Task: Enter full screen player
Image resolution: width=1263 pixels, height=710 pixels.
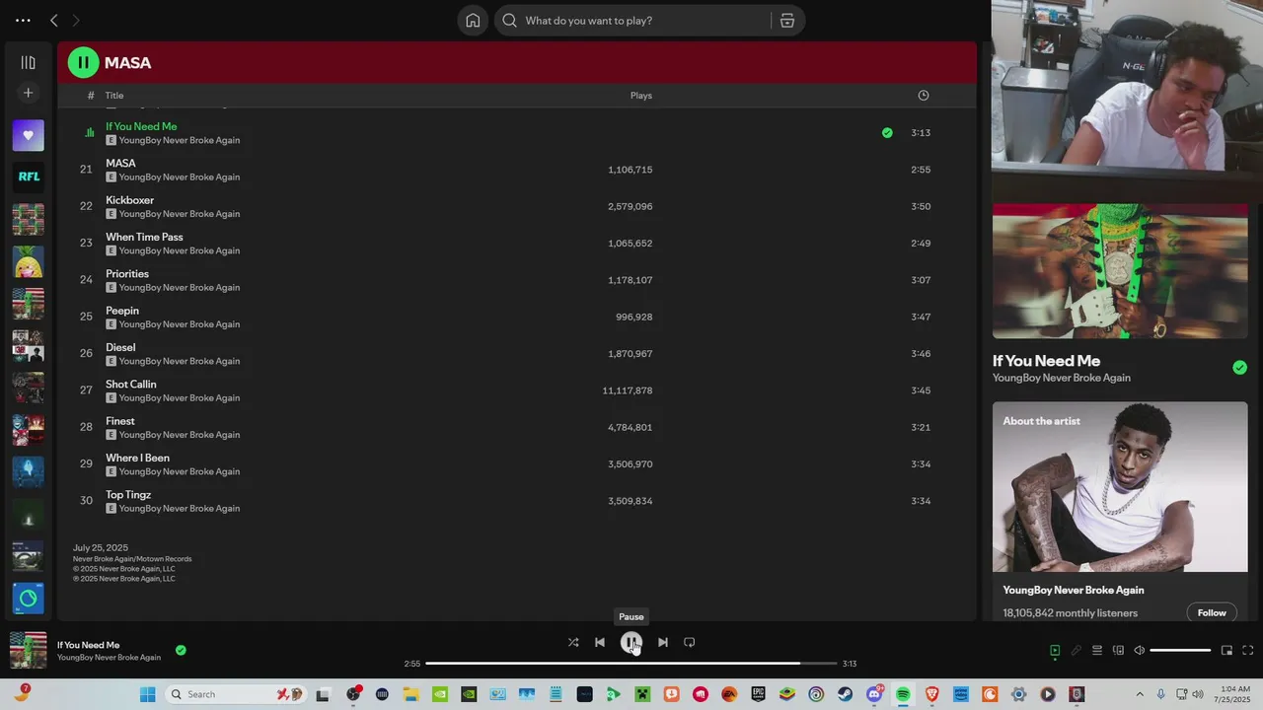Action: 1247,651
